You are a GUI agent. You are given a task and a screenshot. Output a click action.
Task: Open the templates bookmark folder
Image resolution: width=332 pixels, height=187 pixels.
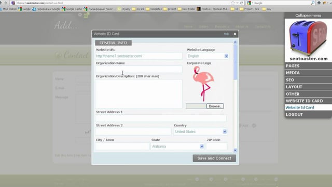pyautogui.click(x=154, y=9)
